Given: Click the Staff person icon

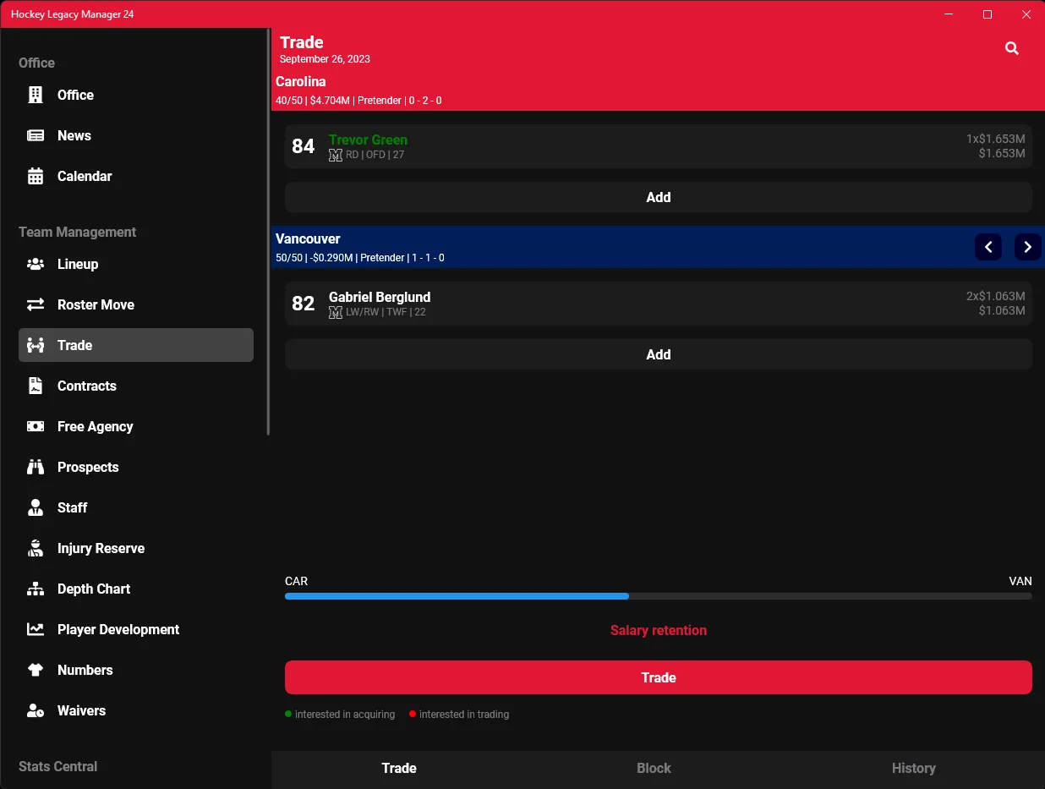Looking at the screenshot, I should pos(36,507).
